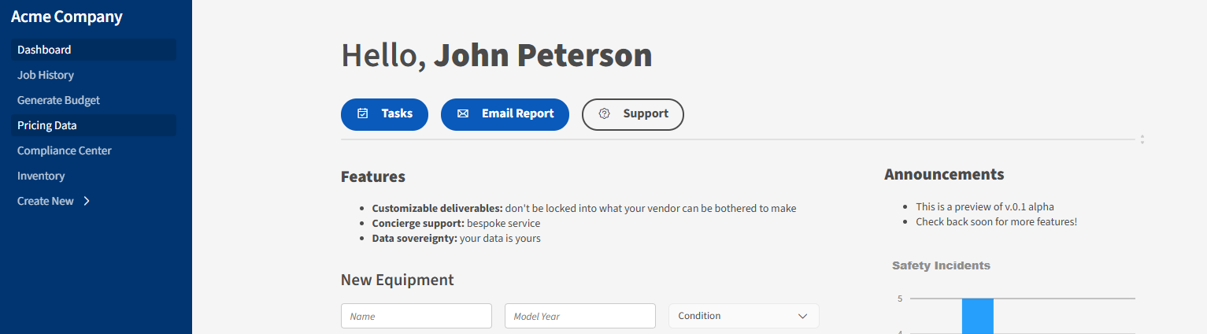Open the Condition dropdown

tap(743, 316)
